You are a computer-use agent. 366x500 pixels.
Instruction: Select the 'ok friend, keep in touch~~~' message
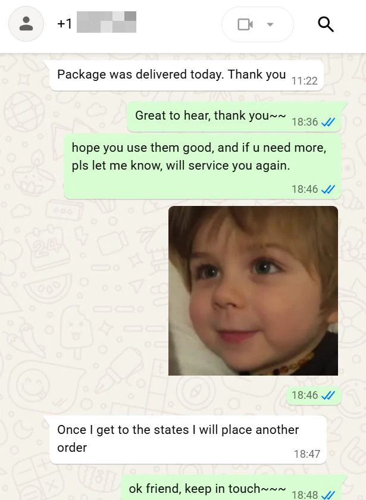click(231, 487)
